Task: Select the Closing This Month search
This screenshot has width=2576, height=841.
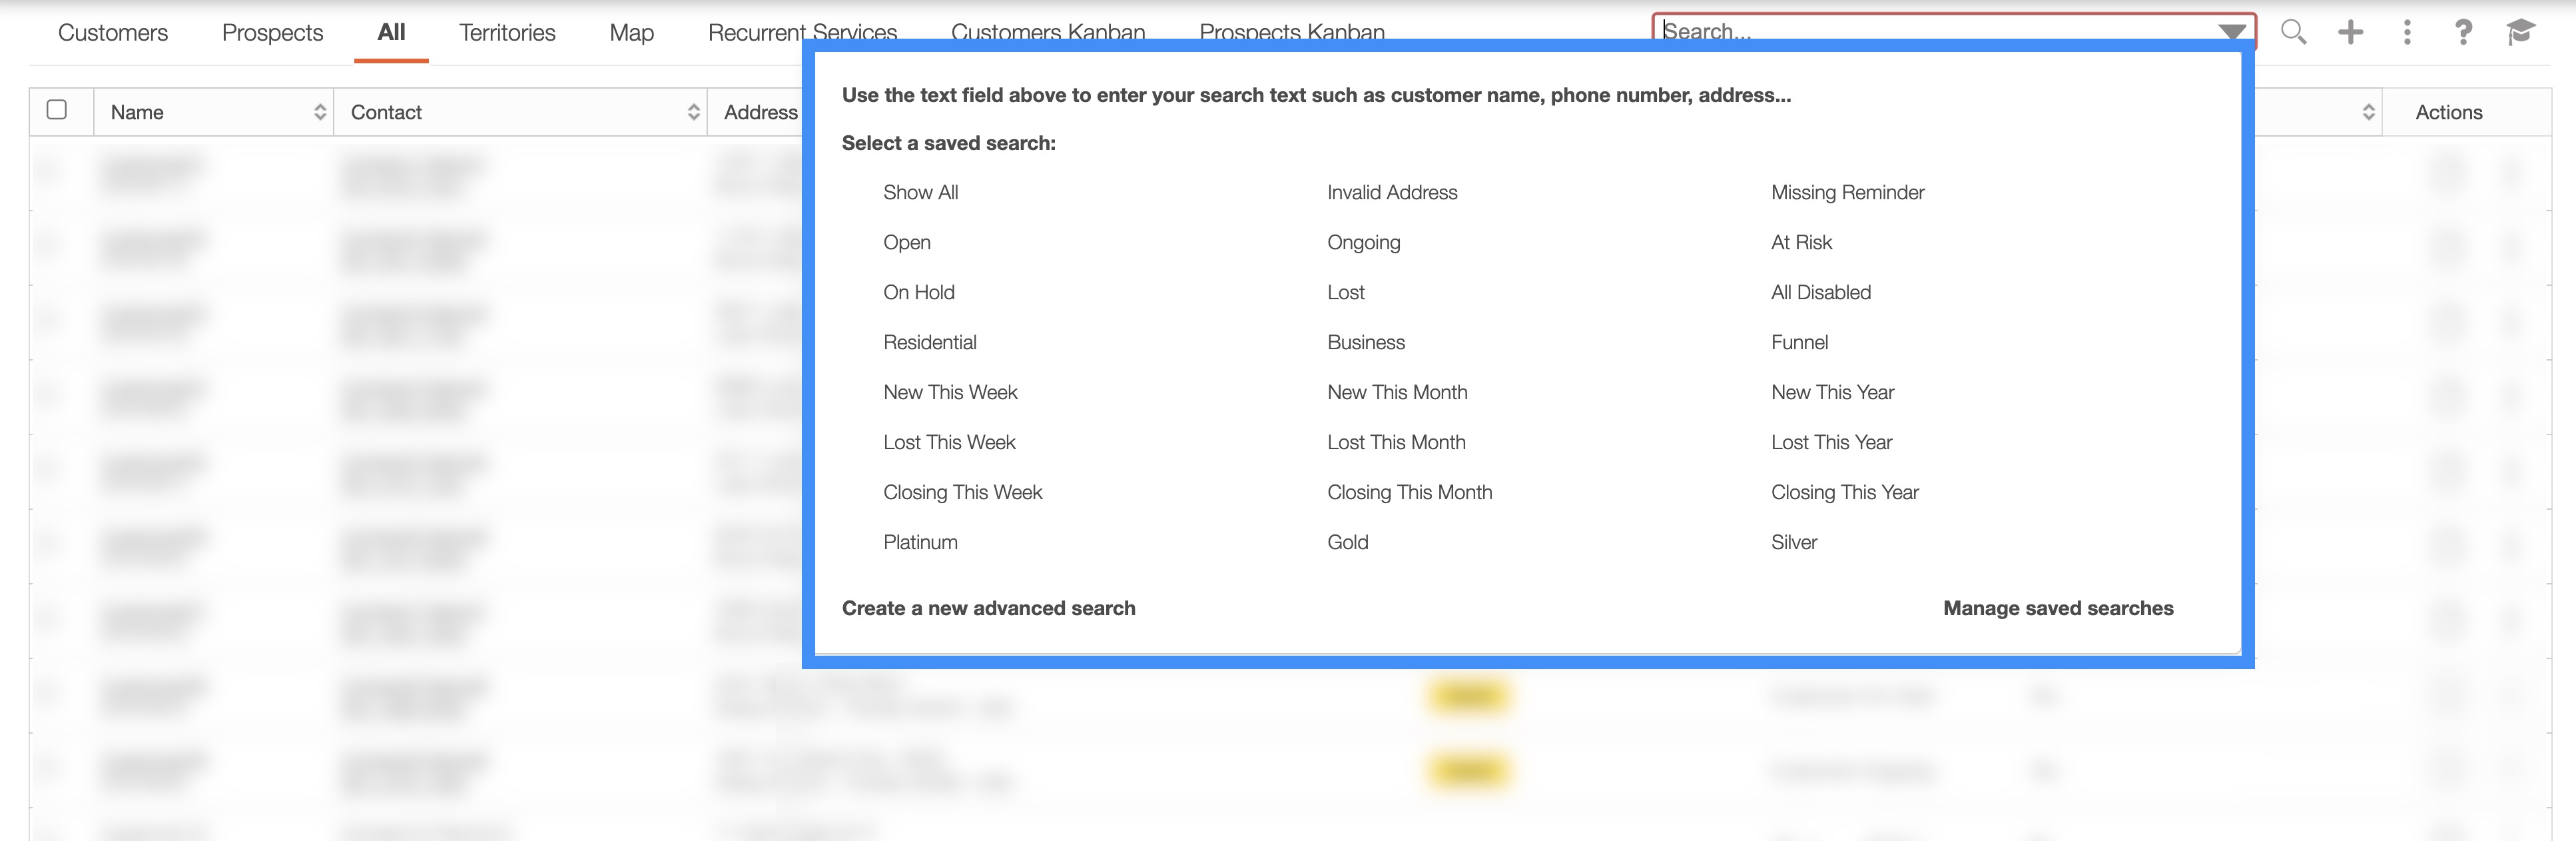Action: pyautogui.click(x=1409, y=492)
